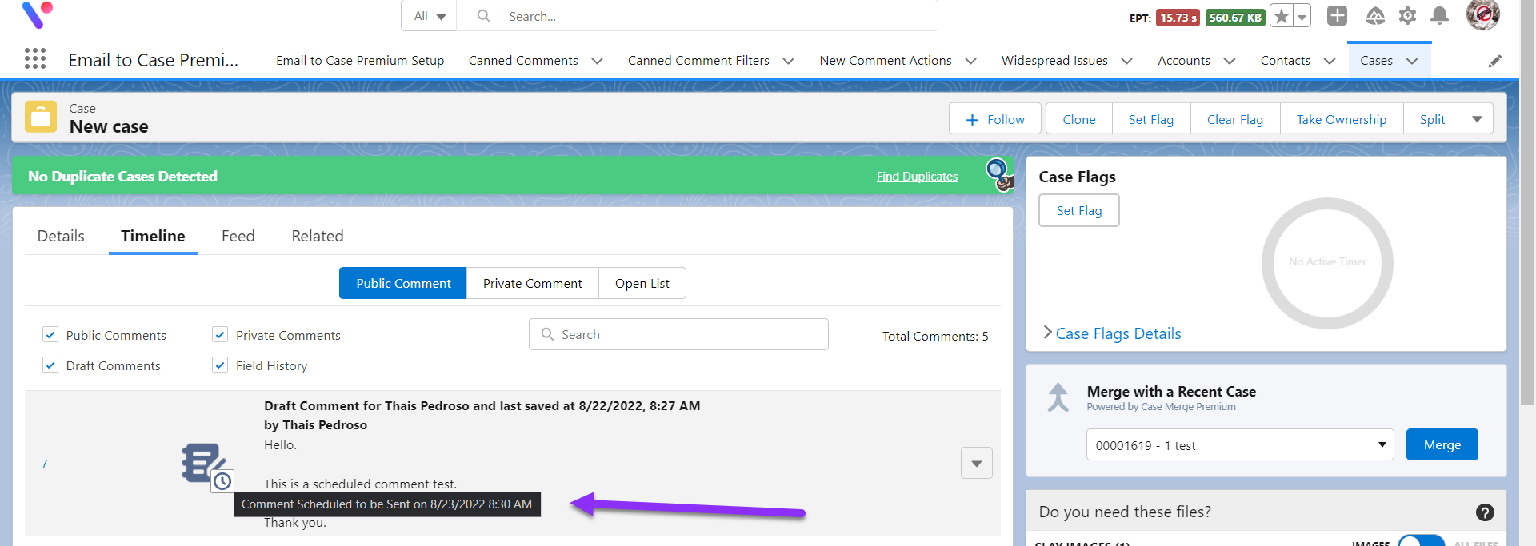Expand the Widespread Issues nav dropdown

tap(1126, 61)
